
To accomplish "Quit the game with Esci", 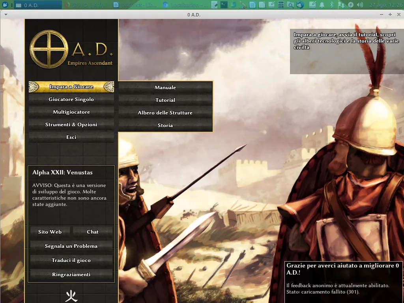I will tap(71, 137).
